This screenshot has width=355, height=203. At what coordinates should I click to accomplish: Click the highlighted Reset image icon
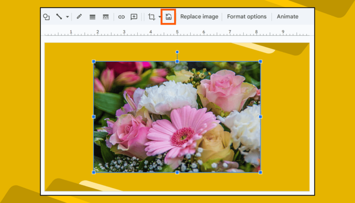(169, 17)
